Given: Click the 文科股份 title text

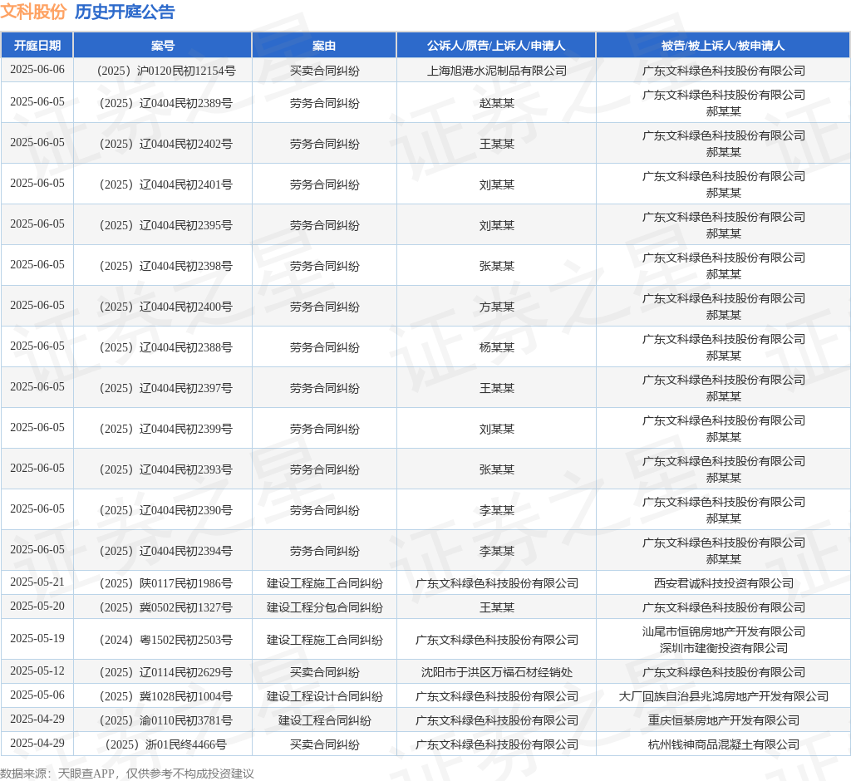Looking at the screenshot, I should click(33, 12).
